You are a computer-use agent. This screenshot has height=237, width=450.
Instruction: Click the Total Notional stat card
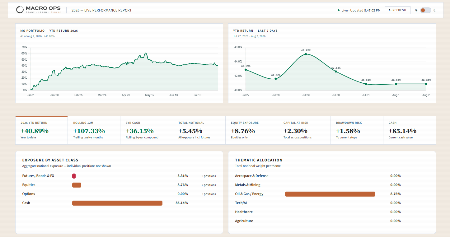199,130
